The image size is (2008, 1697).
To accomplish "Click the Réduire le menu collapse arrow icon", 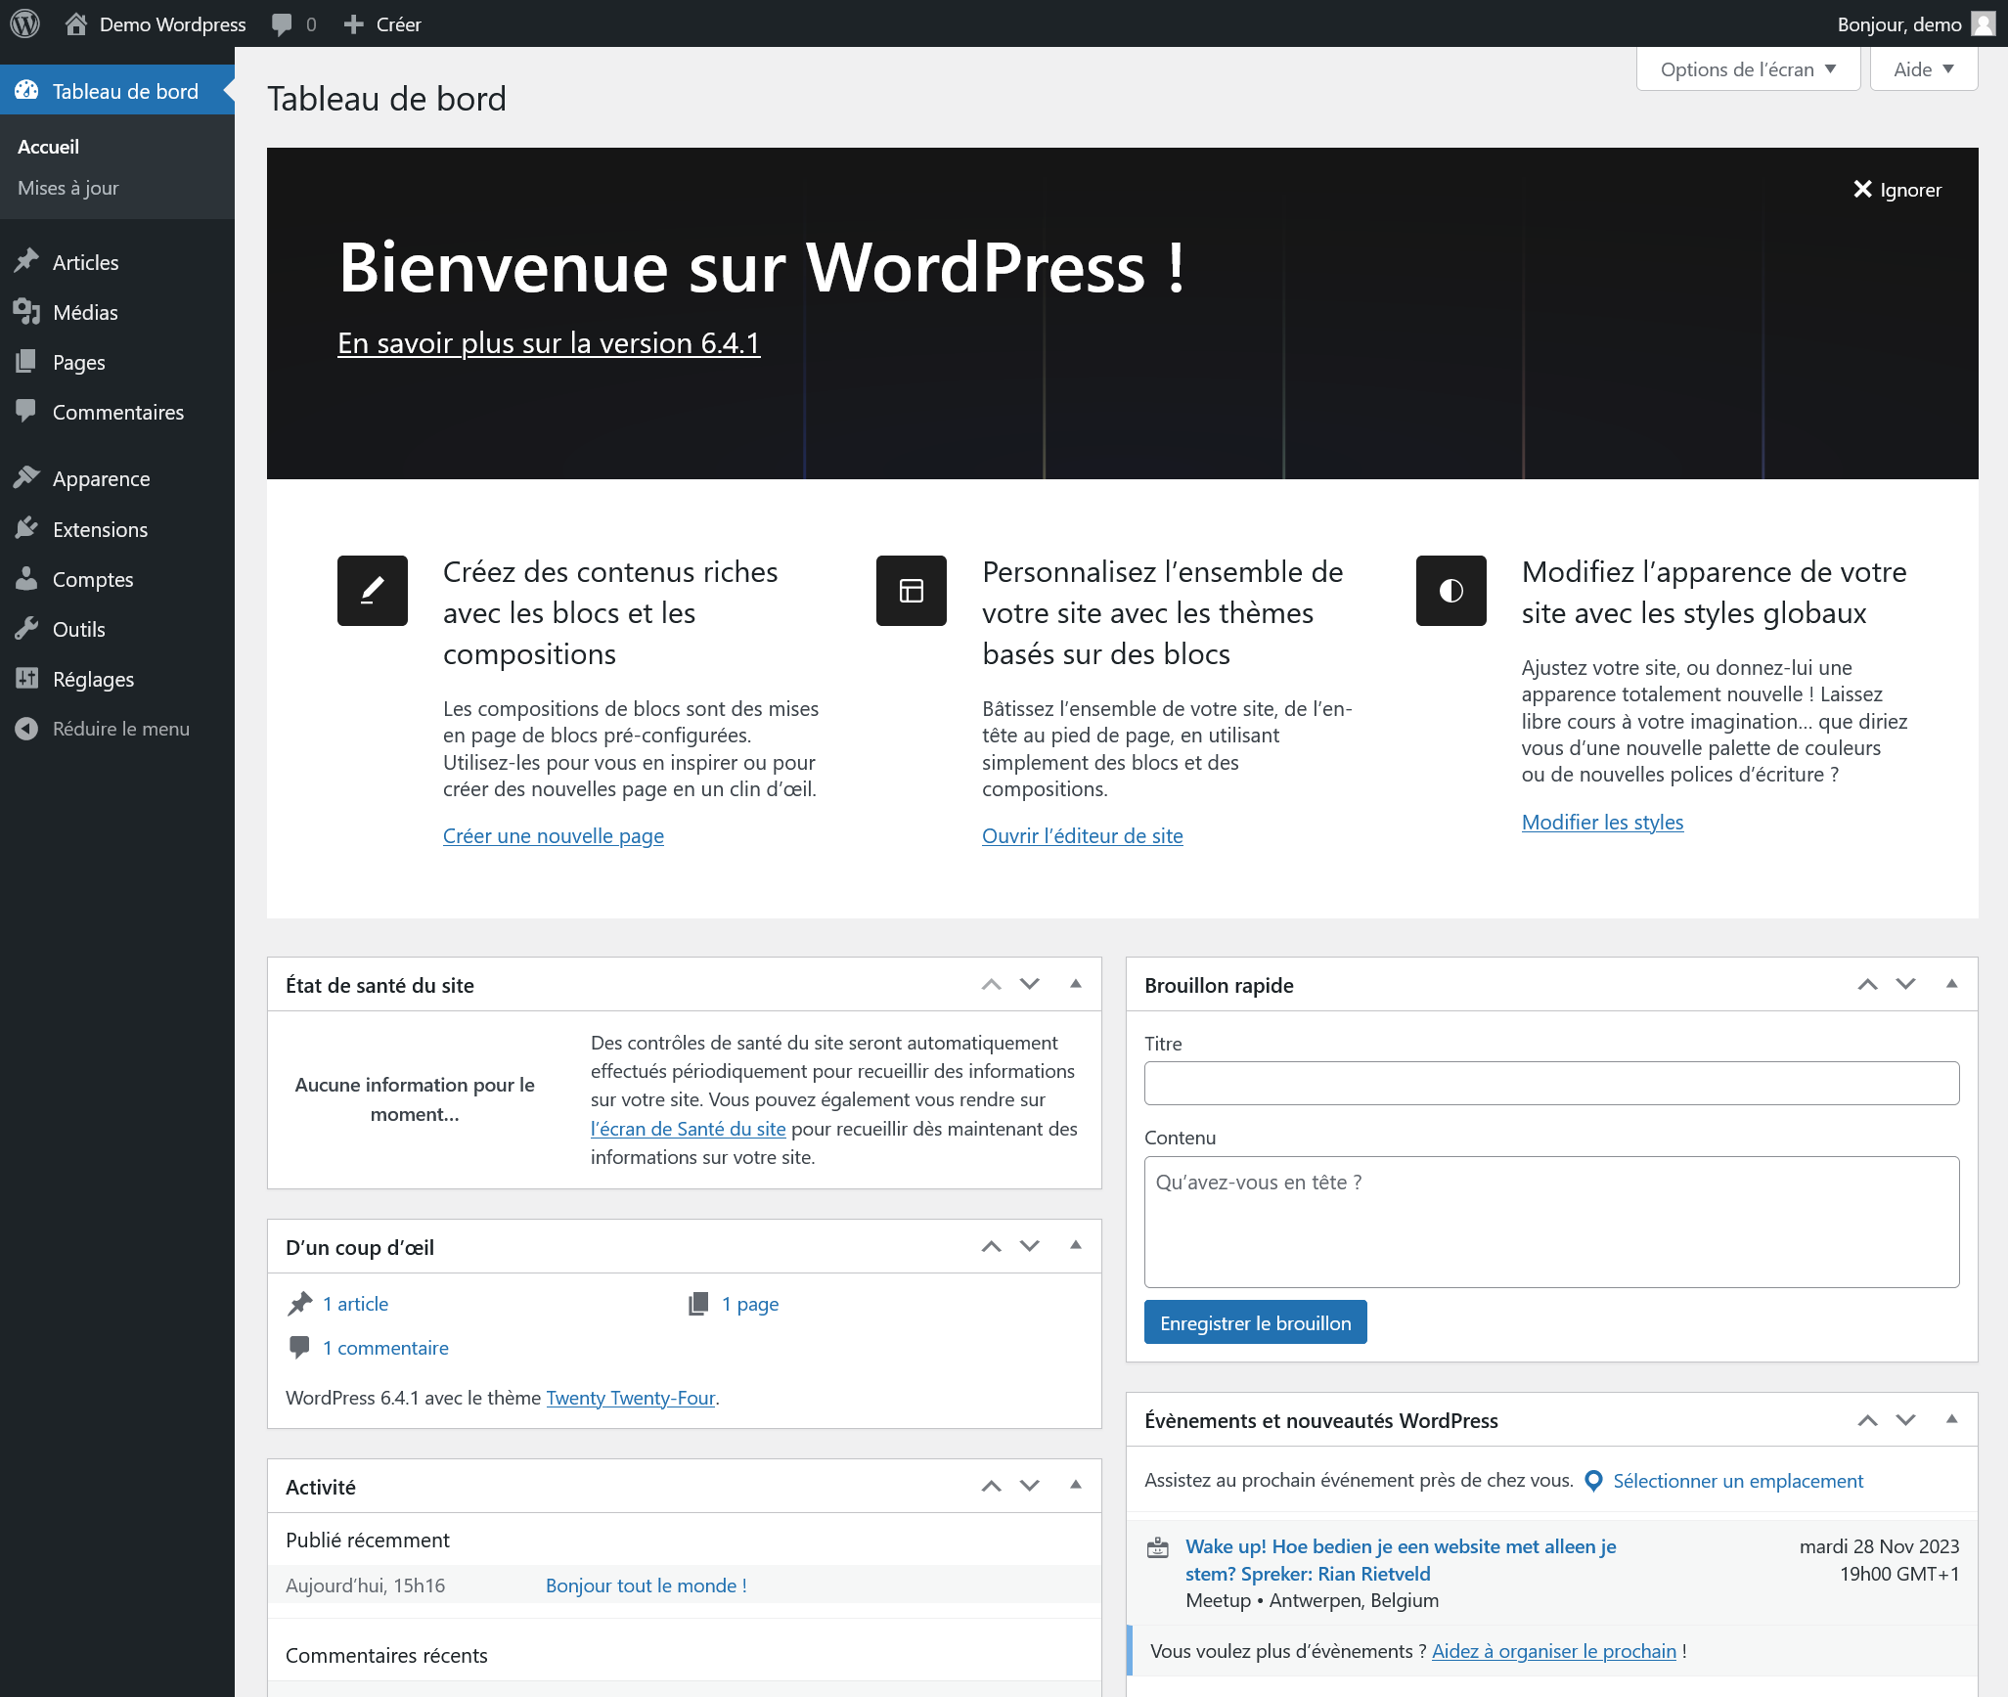I will pos(26,728).
